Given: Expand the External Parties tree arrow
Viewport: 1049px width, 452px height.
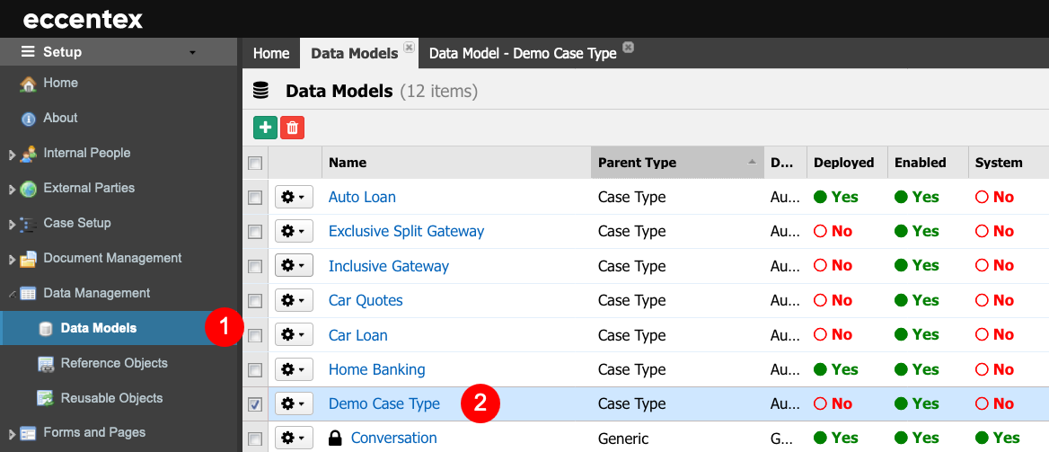Looking at the screenshot, I should (x=12, y=190).
